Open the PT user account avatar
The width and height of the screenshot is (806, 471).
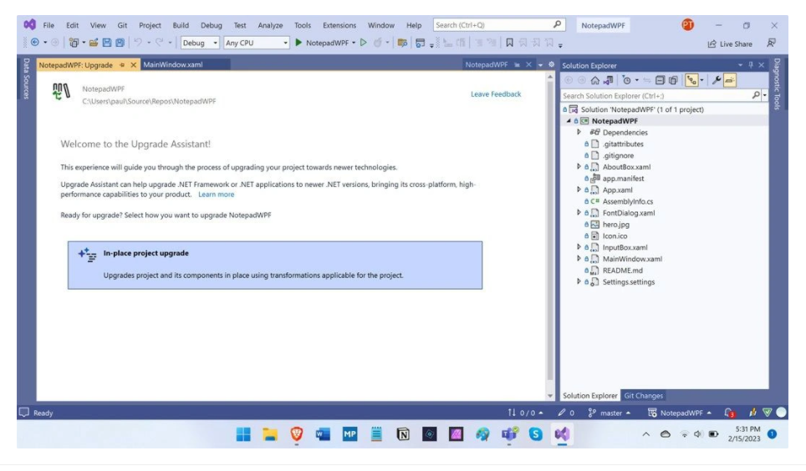pyautogui.click(x=688, y=25)
